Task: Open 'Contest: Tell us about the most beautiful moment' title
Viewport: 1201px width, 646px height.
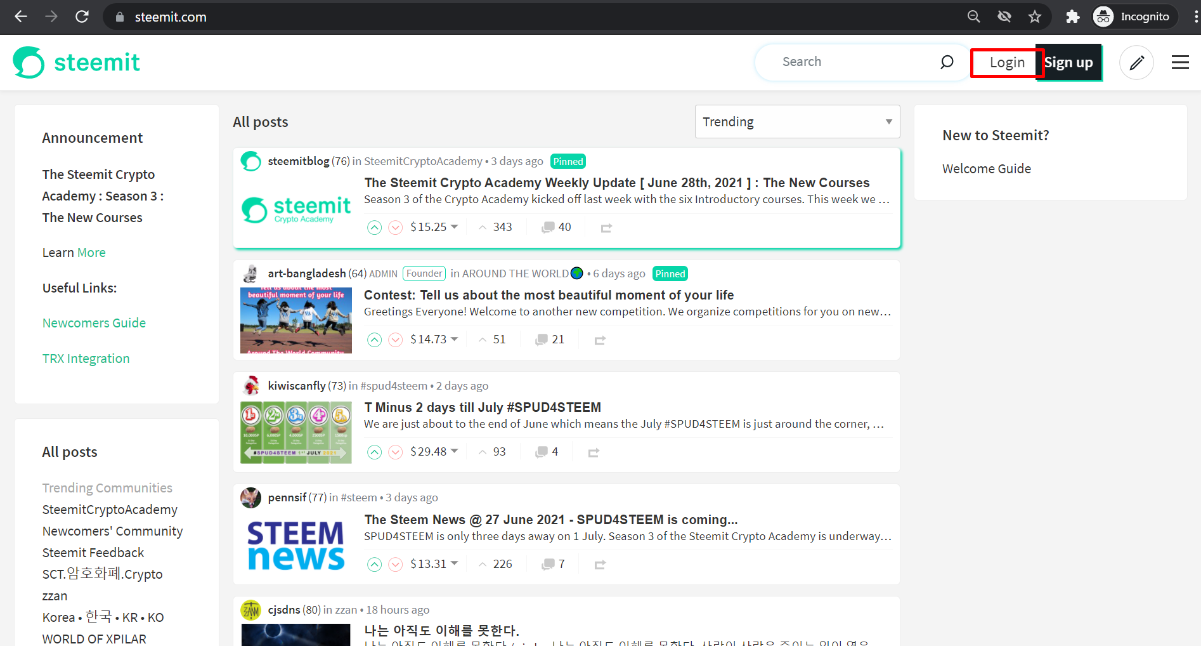Action: [549, 295]
